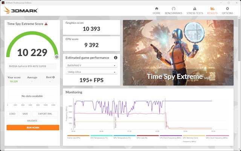Toggle CPU Temperature legend series

tap(101, 137)
